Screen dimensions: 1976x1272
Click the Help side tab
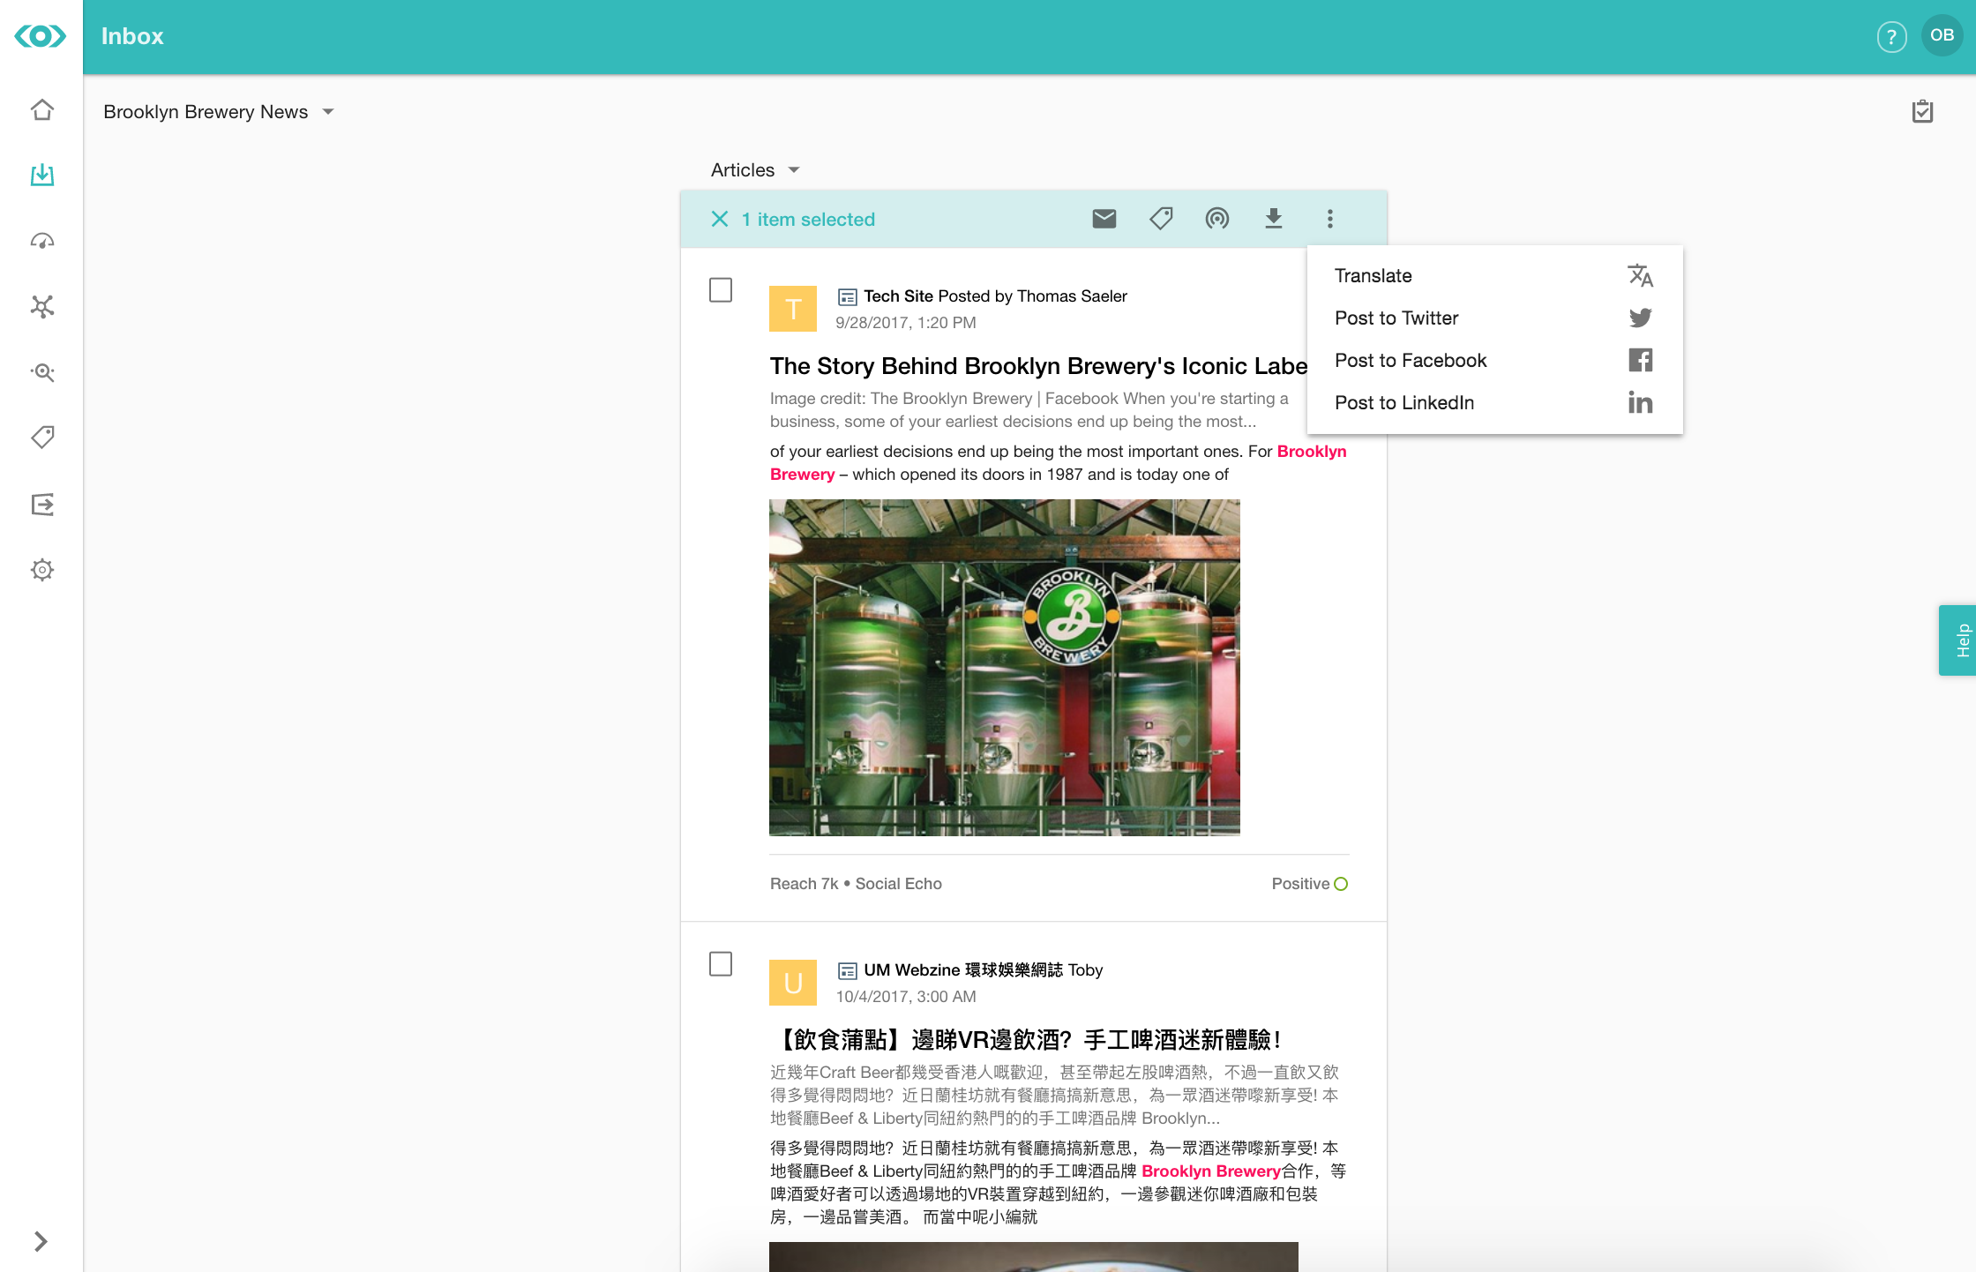[x=1957, y=640]
